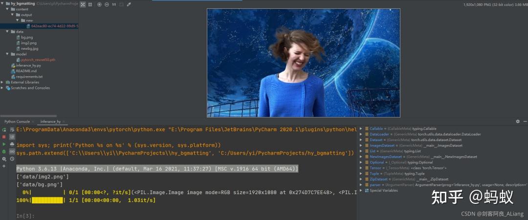Open inferance_hy.py file
The image size is (528, 220).
[28, 65]
